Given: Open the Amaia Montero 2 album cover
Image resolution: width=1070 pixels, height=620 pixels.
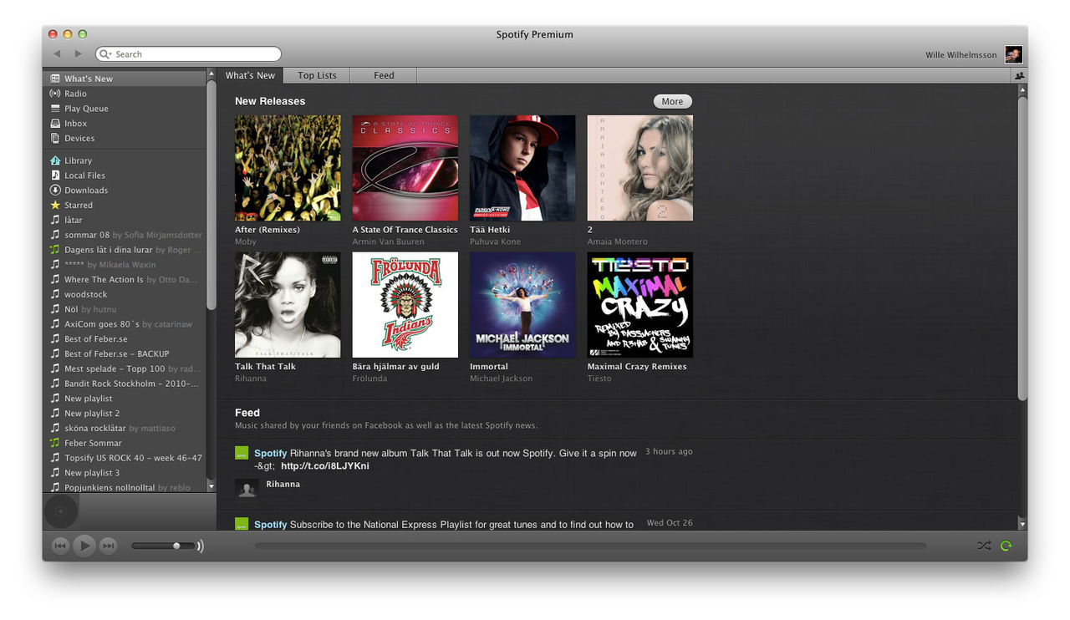Looking at the screenshot, I should coord(639,168).
